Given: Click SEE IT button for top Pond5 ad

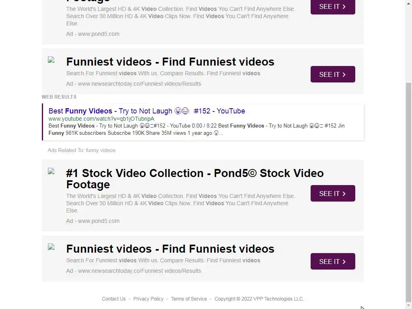Looking at the screenshot, I should 333,6.
